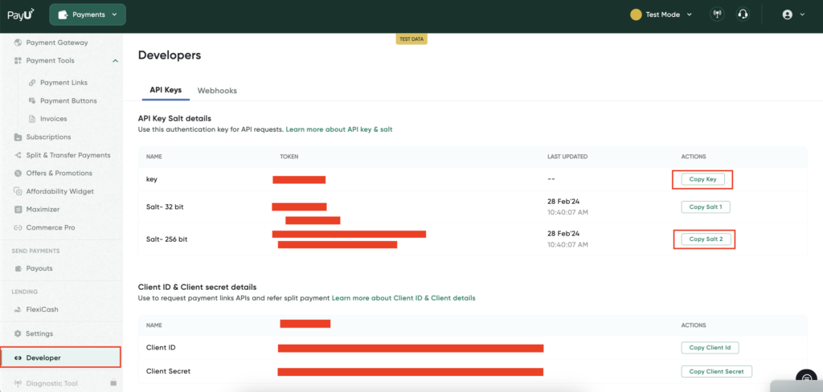Click the Developer code icon
This screenshot has height=392, width=823.
pyautogui.click(x=18, y=358)
